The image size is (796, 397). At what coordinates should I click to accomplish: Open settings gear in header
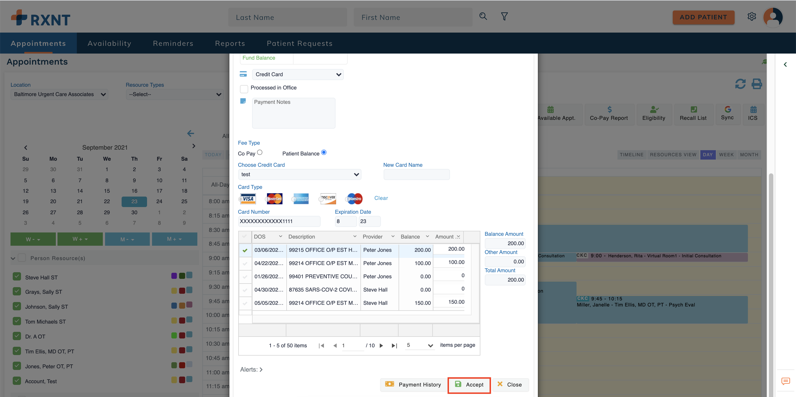pyautogui.click(x=752, y=16)
